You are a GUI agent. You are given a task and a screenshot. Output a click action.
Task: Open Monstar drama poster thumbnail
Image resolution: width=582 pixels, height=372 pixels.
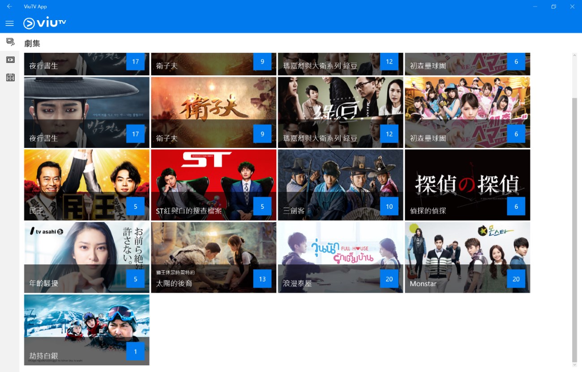coord(467,257)
